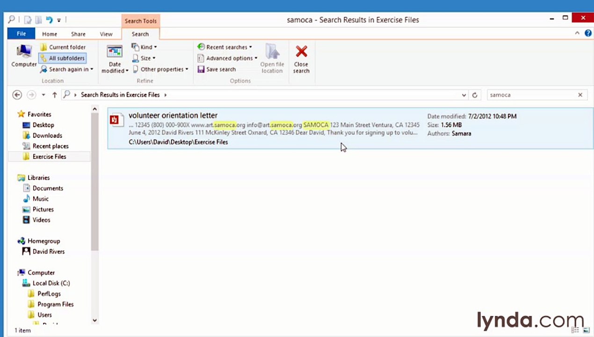Screen dimensions: 594x337
Task: Open the Program Files folder
Action: 55,304
